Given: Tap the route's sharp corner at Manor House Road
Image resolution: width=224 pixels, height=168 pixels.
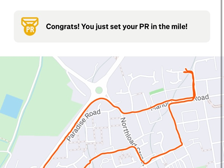Looking at the screenshot, I should click(x=194, y=98).
